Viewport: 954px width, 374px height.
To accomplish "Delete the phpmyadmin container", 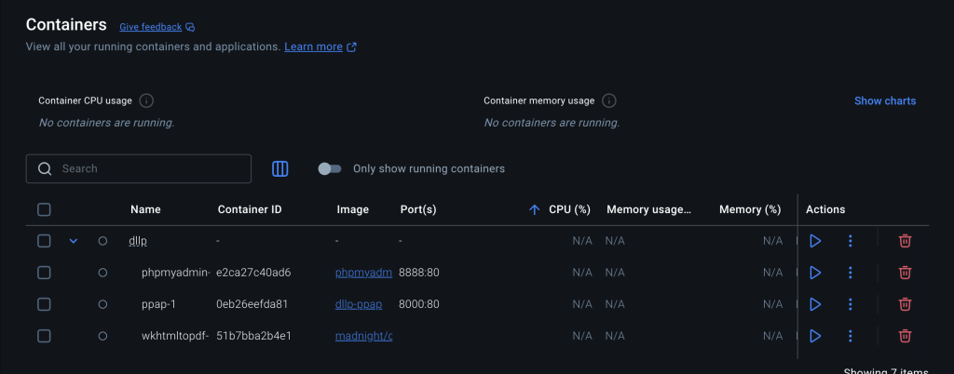I will pos(905,273).
